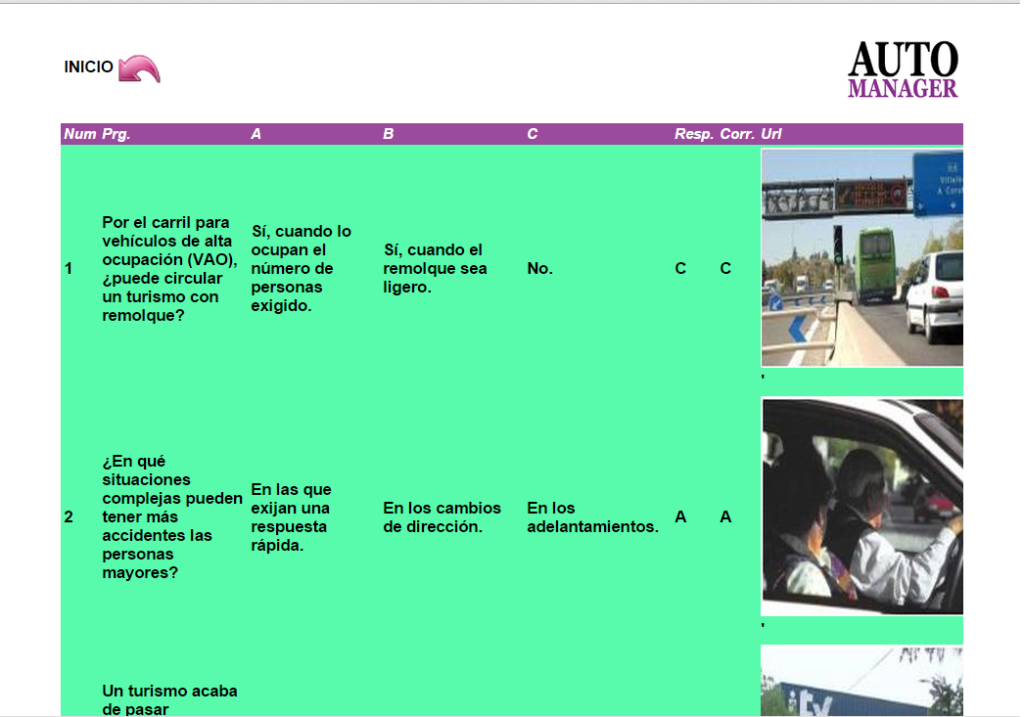Click Corr. value 'C' in row 1
The image size is (1024, 717).
coord(725,268)
